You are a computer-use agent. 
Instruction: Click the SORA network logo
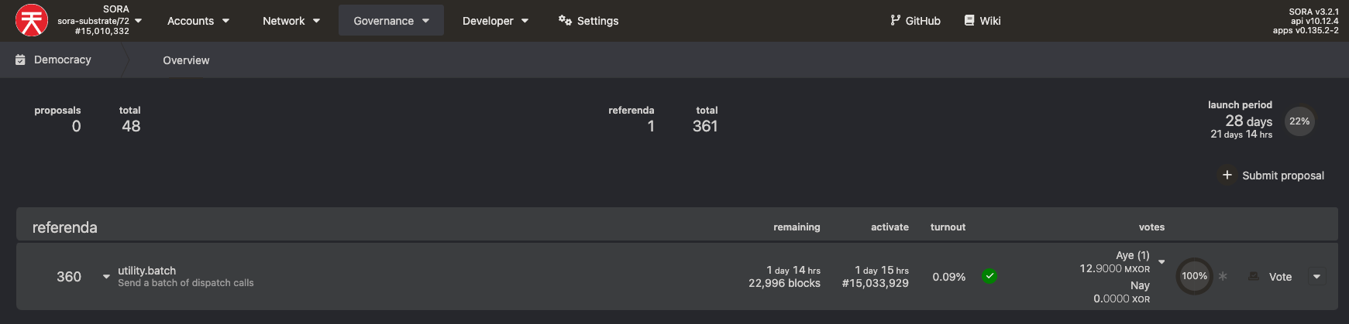tap(32, 21)
